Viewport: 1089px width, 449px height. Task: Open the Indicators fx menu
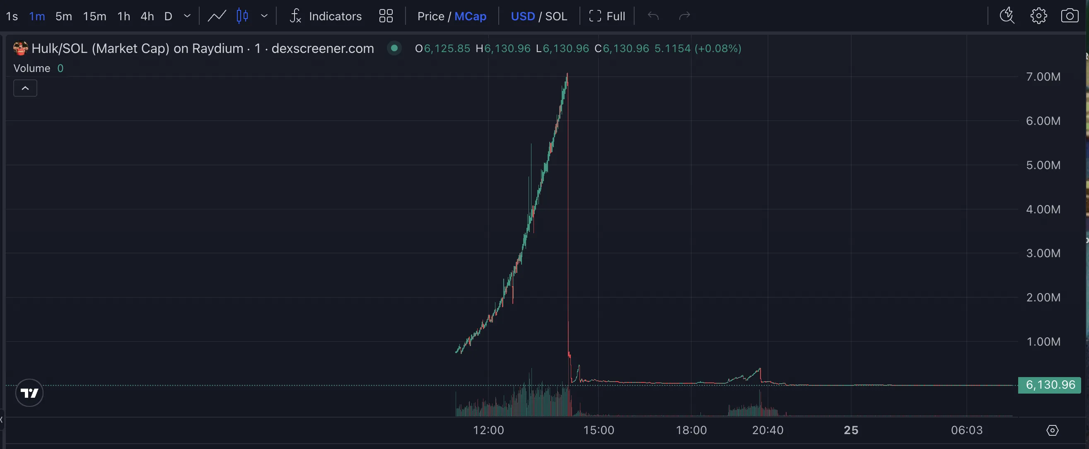click(326, 16)
